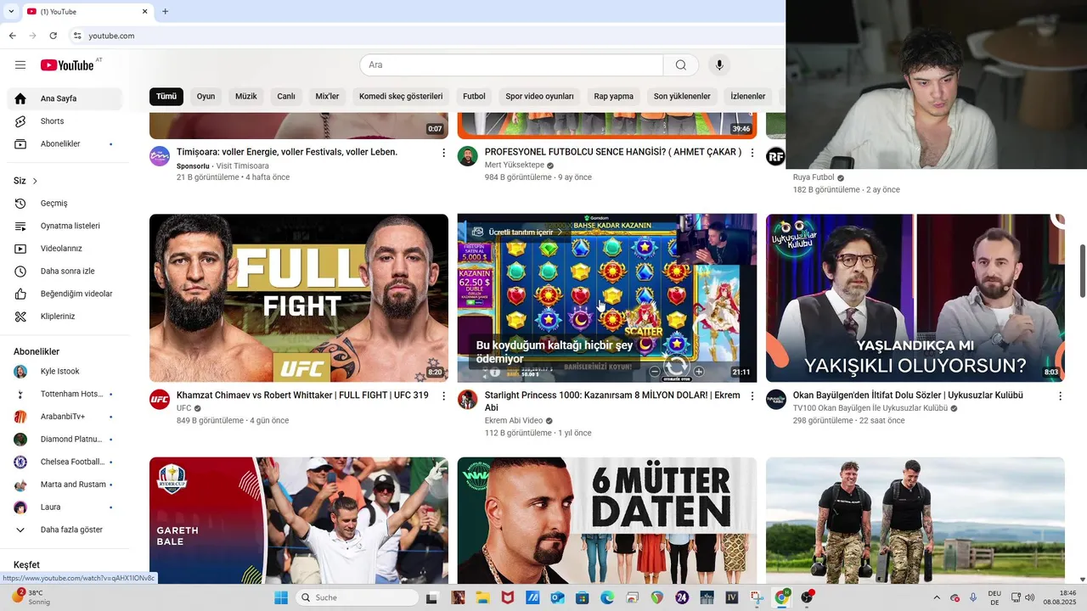Select the Oyun filter chip
Screen dimensions: 1087x611
click(x=206, y=97)
